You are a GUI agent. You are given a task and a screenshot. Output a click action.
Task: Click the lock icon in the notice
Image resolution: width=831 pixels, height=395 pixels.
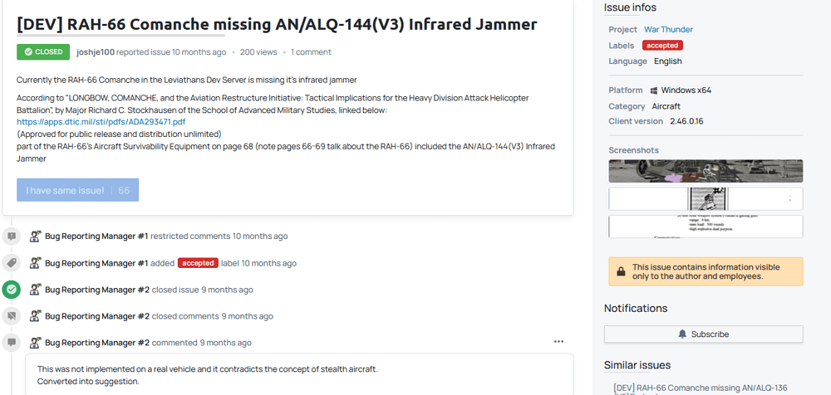point(621,271)
